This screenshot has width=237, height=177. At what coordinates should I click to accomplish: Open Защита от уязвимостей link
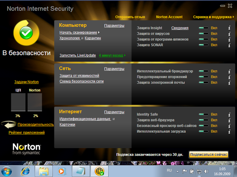[x=79, y=76]
